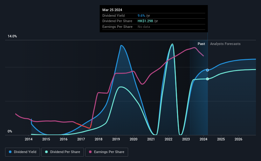Image resolution: width=261 pixels, height=161 pixels.
Task: Click the Past region label
Action: pyautogui.click(x=201, y=44)
